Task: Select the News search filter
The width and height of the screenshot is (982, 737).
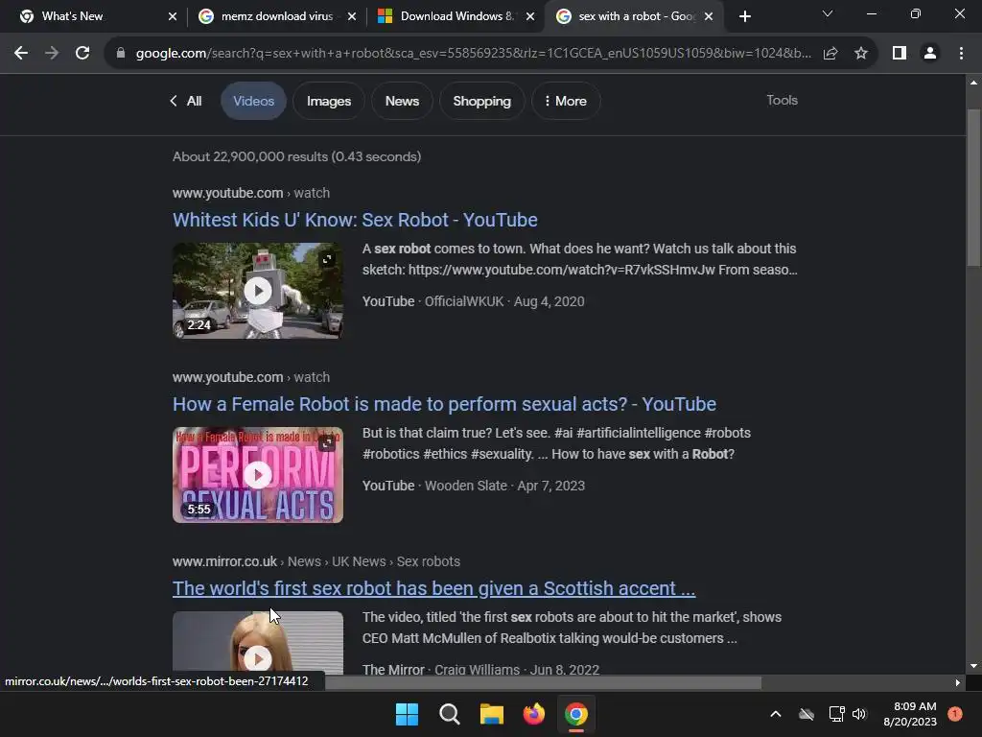Action: (x=402, y=101)
